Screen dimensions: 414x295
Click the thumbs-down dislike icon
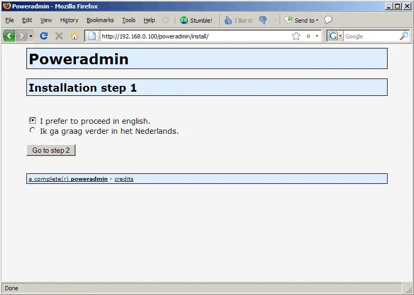[263, 20]
